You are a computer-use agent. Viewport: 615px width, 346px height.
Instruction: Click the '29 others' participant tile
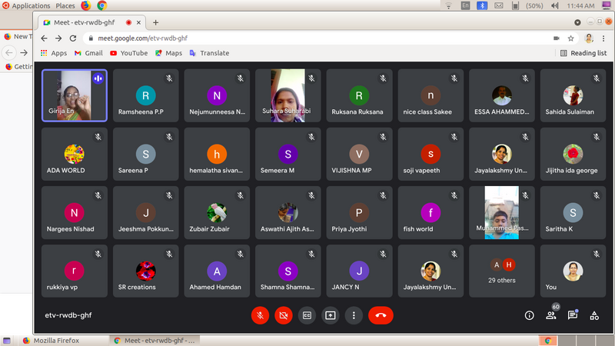pos(502,271)
